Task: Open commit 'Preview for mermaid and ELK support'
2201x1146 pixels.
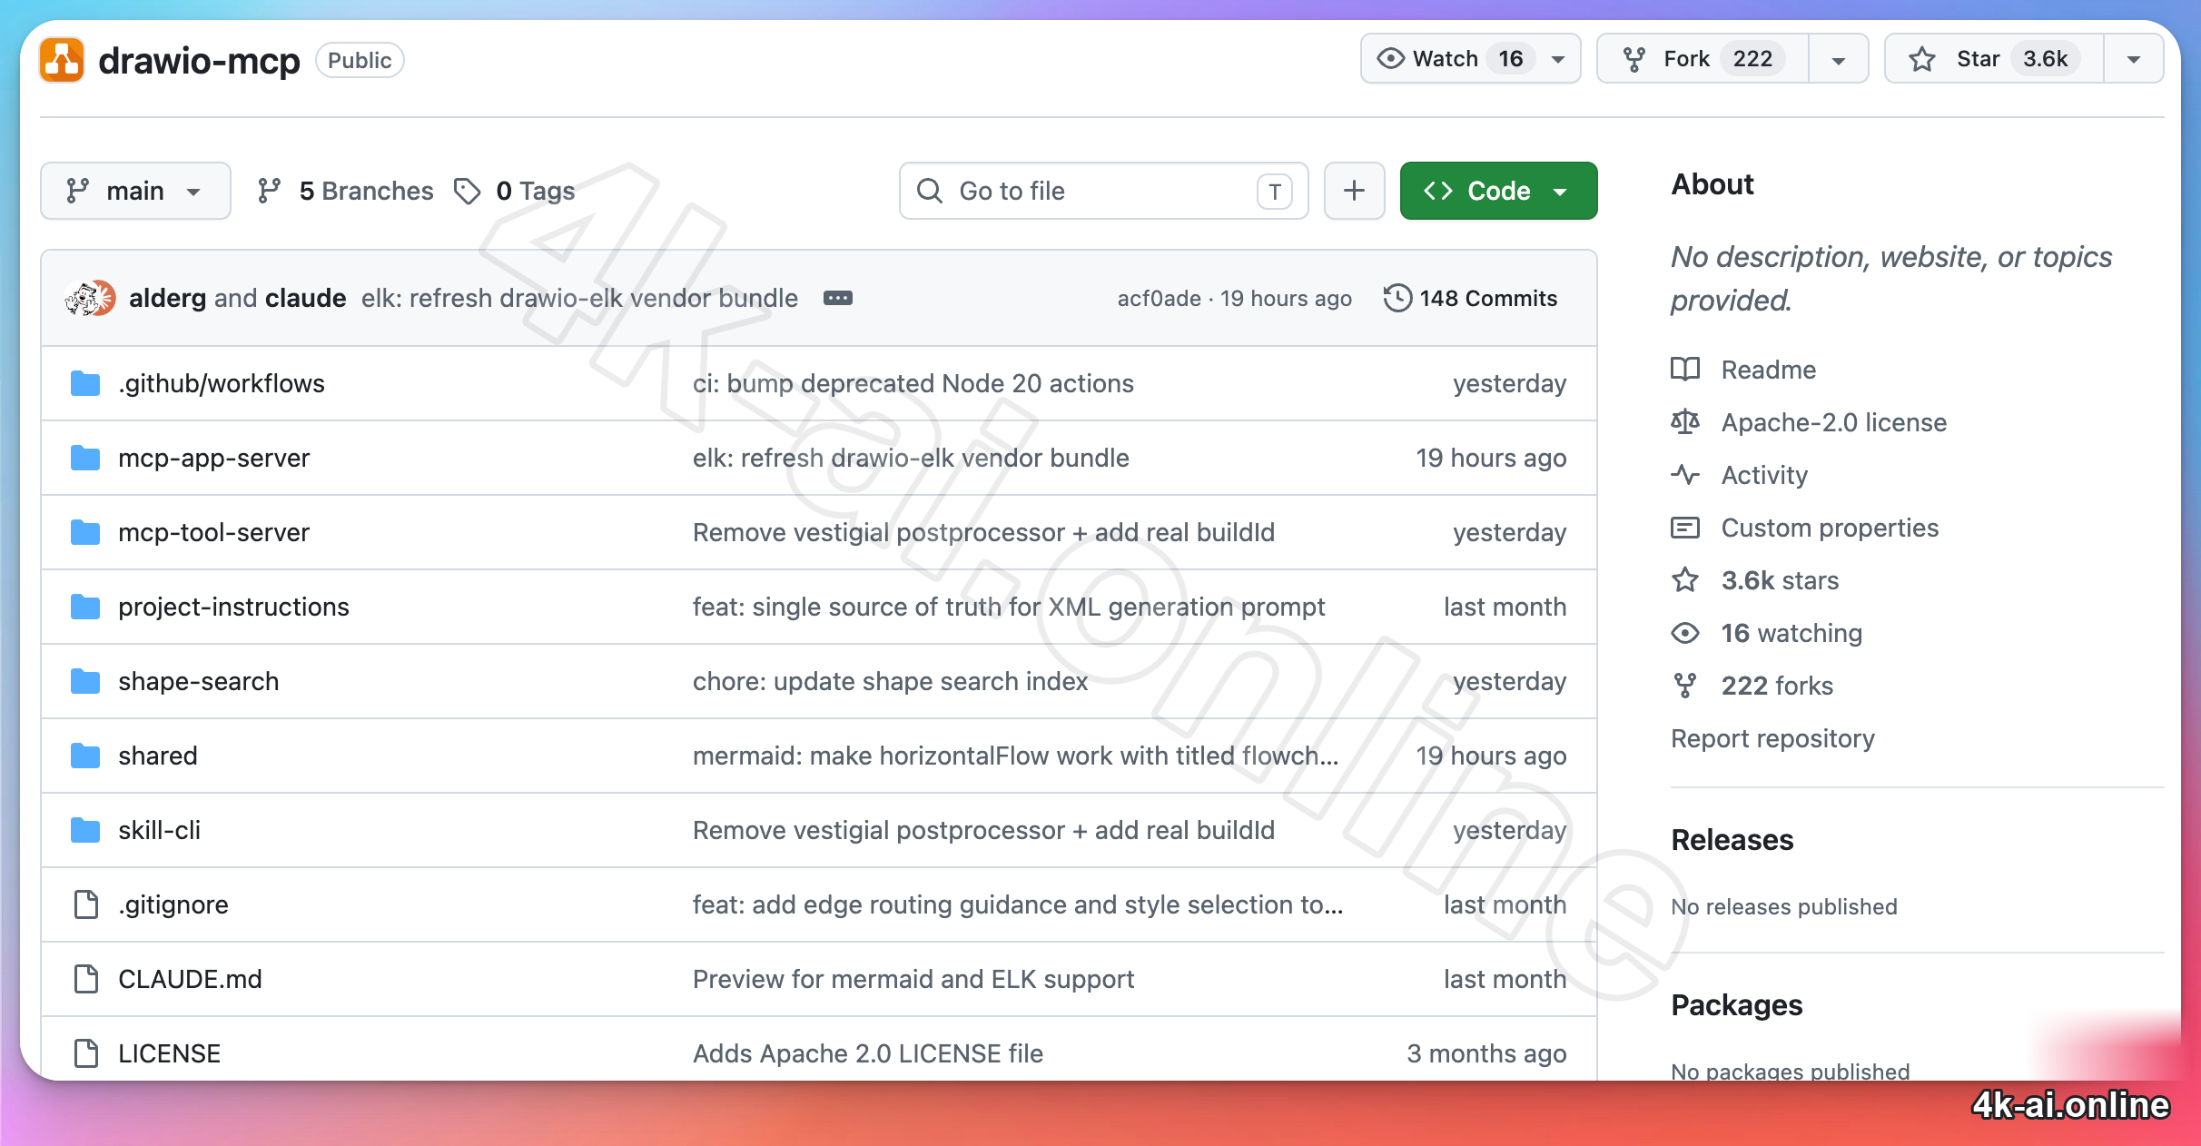Action: tap(913, 979)
